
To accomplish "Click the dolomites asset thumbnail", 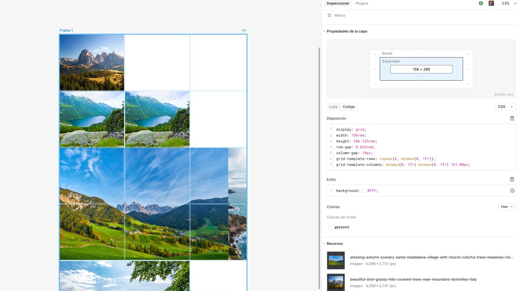I will (x=336, y=282).
